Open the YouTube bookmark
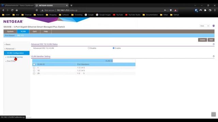Viewport: 218px width, 122px height. click(x=118, y=15)
